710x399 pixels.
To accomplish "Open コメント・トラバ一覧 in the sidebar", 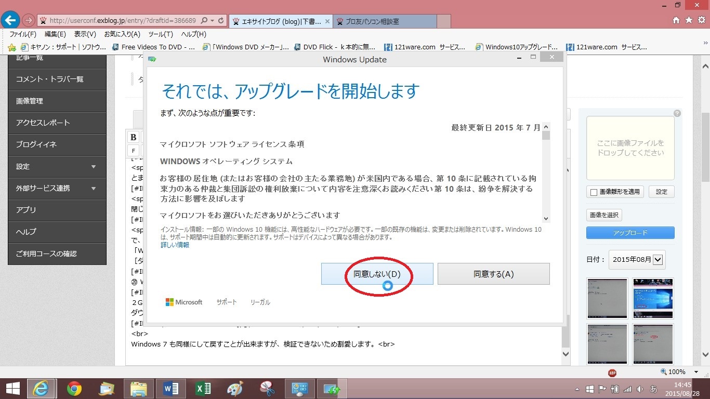I will [x=57, y=79].
